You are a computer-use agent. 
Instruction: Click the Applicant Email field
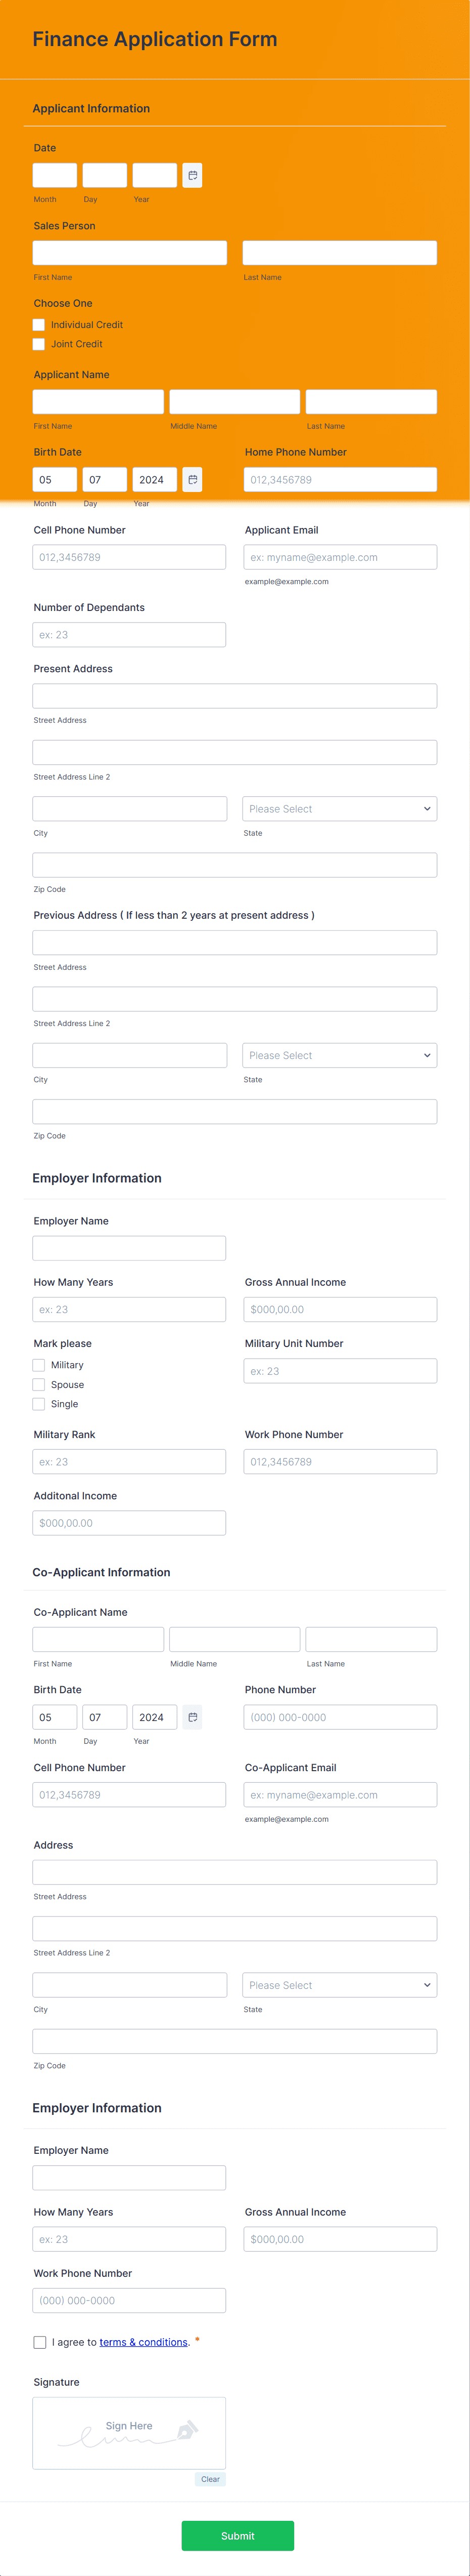pos(340,557)
